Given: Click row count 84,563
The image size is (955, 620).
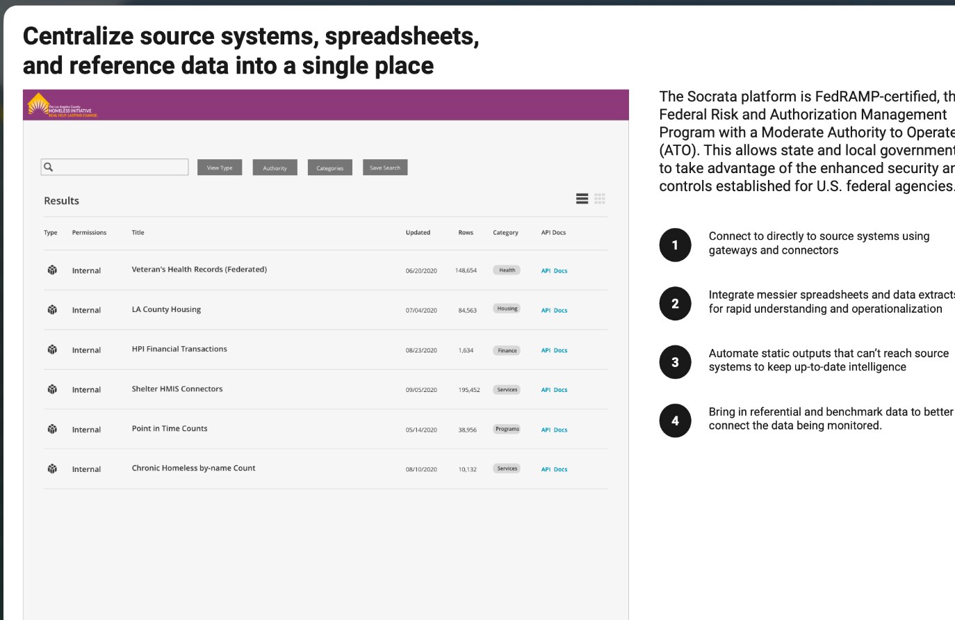Looking at the screenshot, I should pyautogui.click(x=467, y=311).
